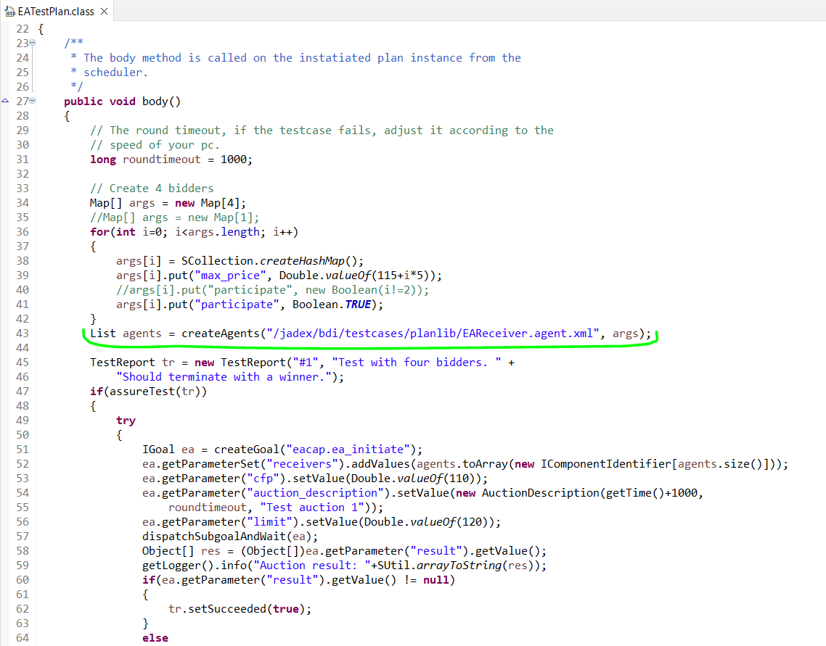Click 'new TestReport' on line 45
Viewport: 826px width, 646px height.
pyautogui.click(x=243, y=362)
